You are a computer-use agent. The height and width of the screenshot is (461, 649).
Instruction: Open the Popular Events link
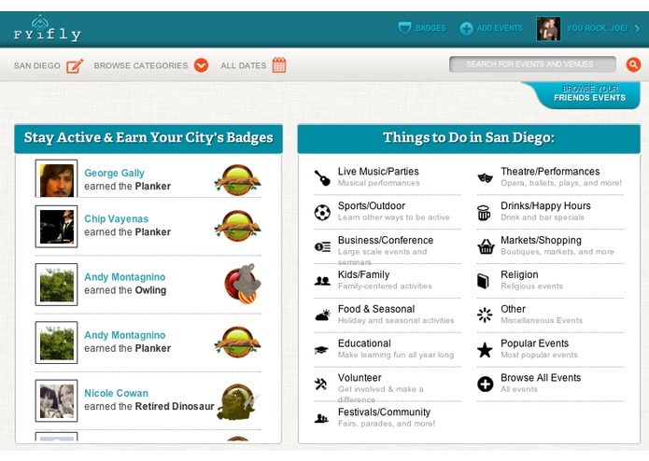click(534, 343)
